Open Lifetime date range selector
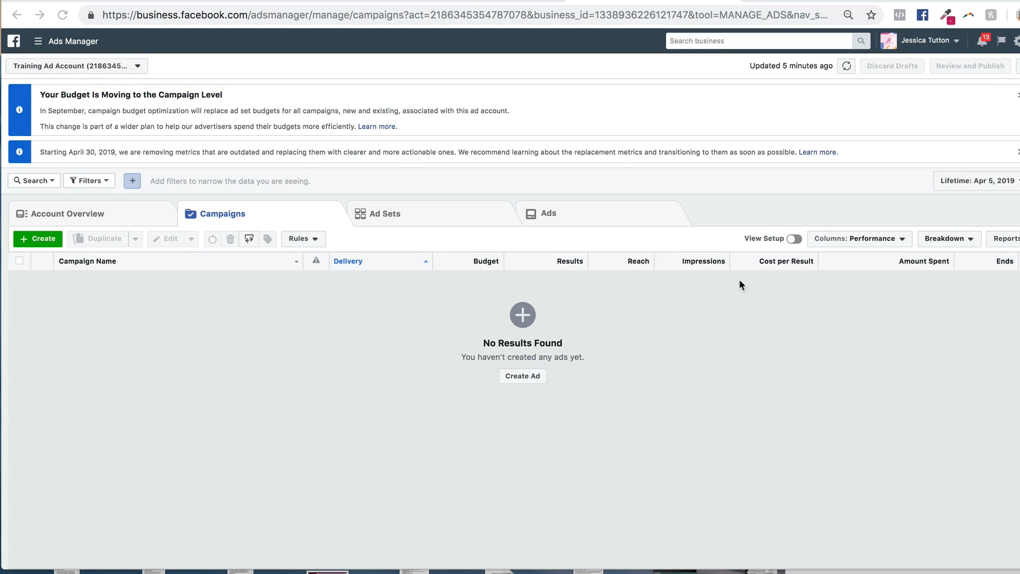Screen dimensions: 1020x574 [977, 181]
